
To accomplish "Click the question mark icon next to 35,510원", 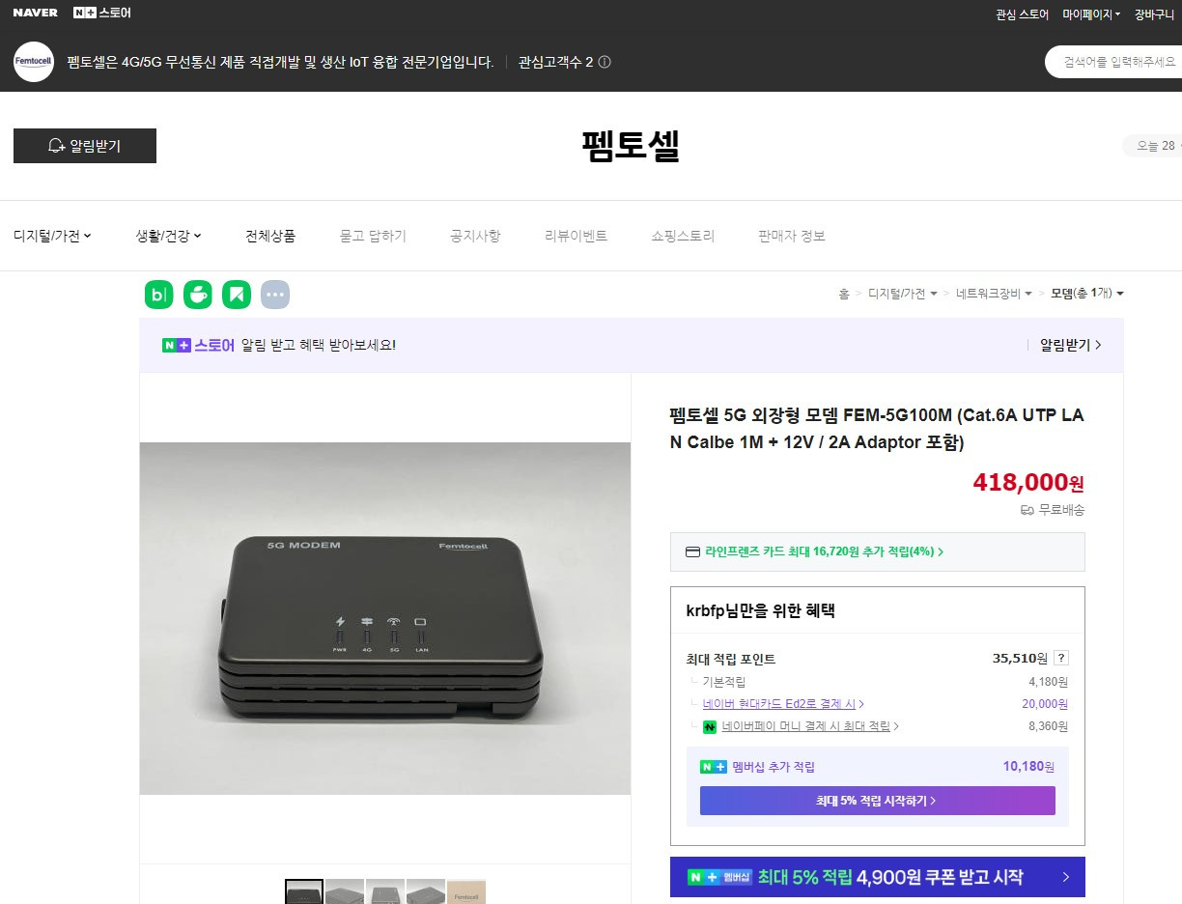I will (x=1059, y=658).
